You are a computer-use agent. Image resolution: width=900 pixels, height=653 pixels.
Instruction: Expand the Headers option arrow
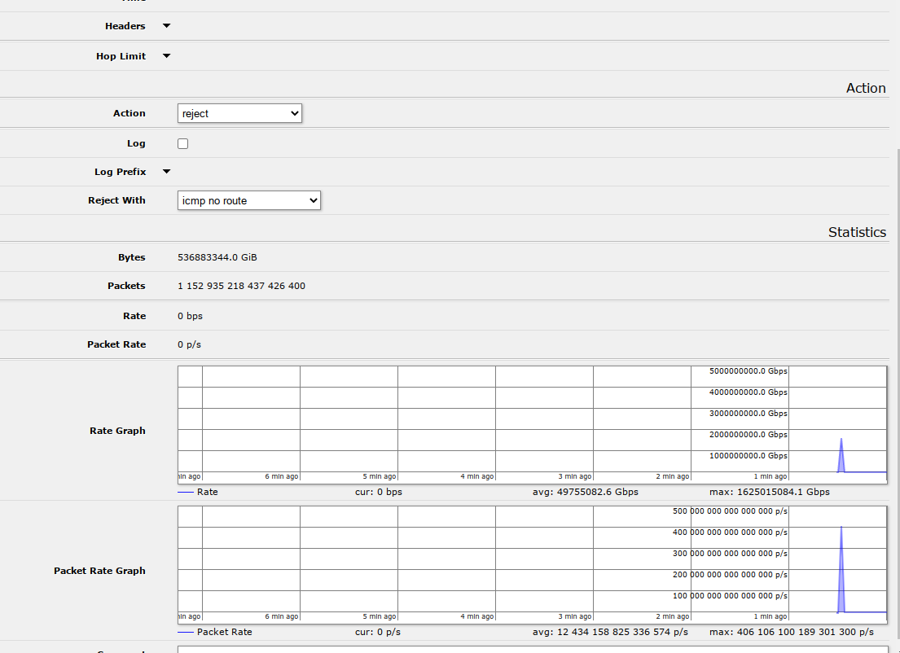pos(166,26)
